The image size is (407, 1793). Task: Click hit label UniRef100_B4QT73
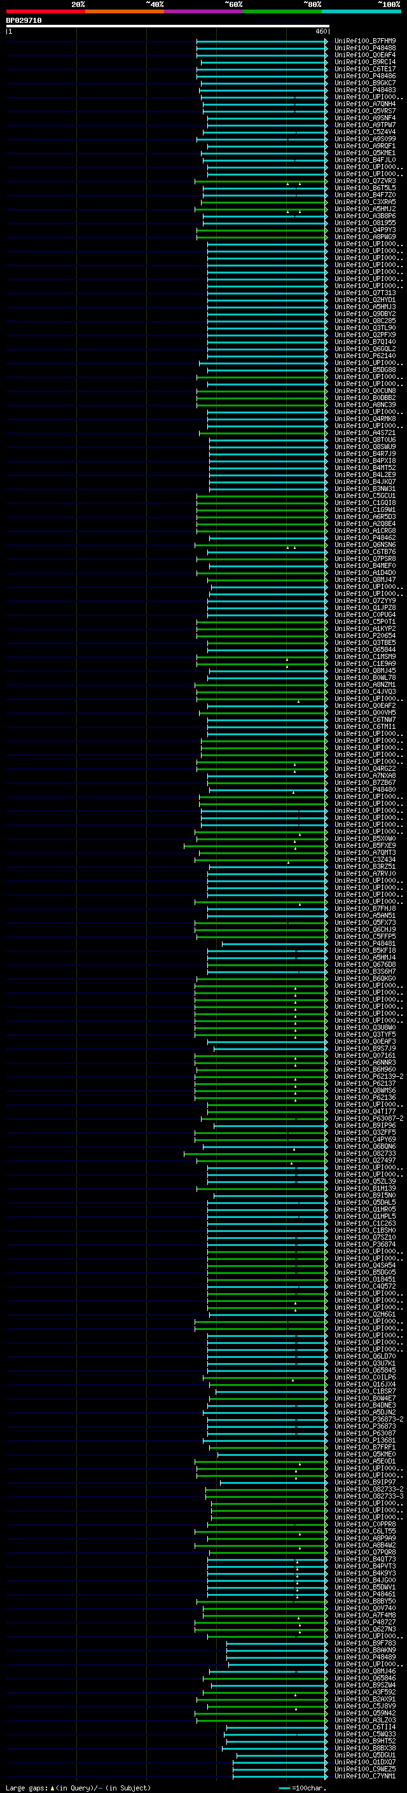coord(364,1559)
